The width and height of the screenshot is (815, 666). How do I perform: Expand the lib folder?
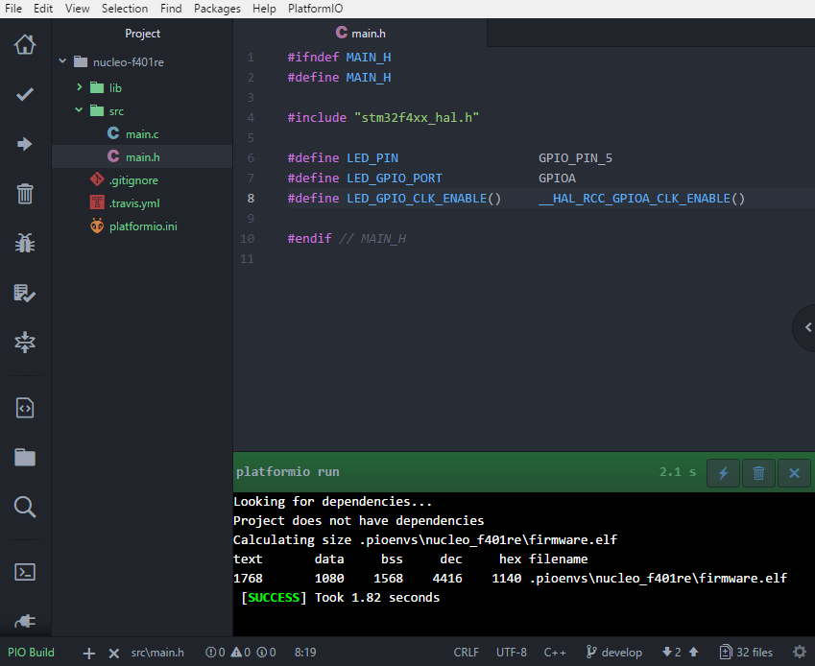pyautogui.click(x=79, y=87)
